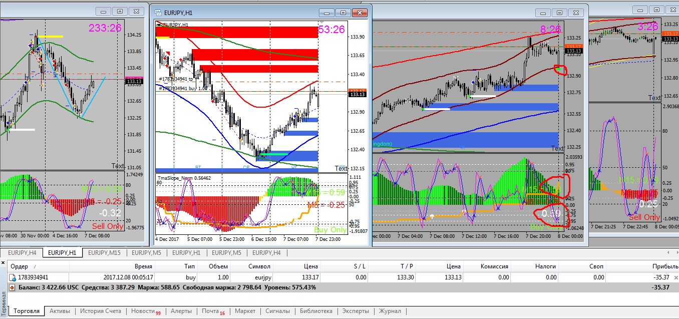Click the Buy Only label in H1 chart
The height and width of the screenshot is (319, 679).
point(330,230)
